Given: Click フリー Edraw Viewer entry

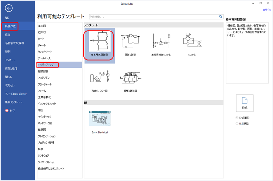Looking at the screenshot, I should pyautogui.click(x=16, y=94).
